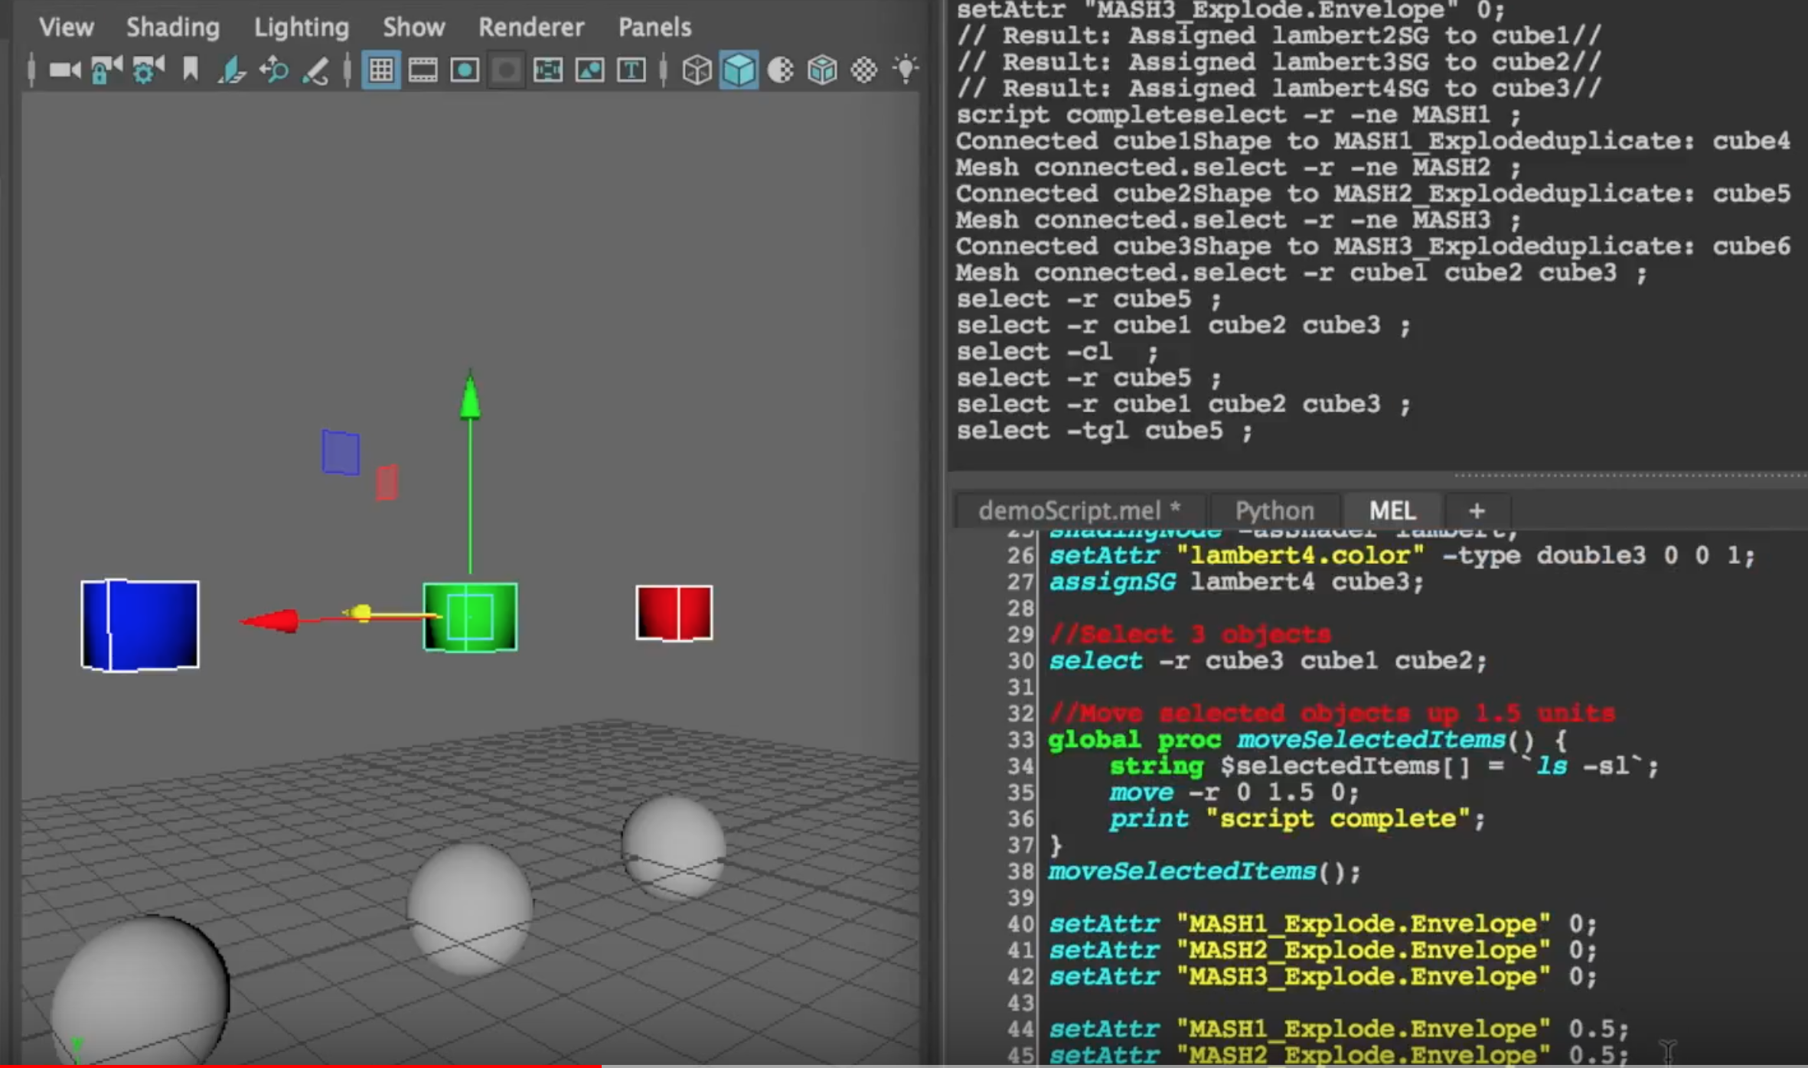Screen dimensions: 1808x1068
Task: Click the Textured checker sphere icon
Action: (x=864, y=70)
